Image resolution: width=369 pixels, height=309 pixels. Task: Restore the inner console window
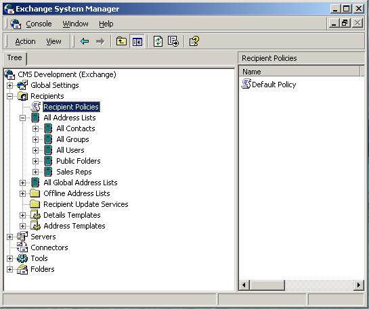[345, 23]
